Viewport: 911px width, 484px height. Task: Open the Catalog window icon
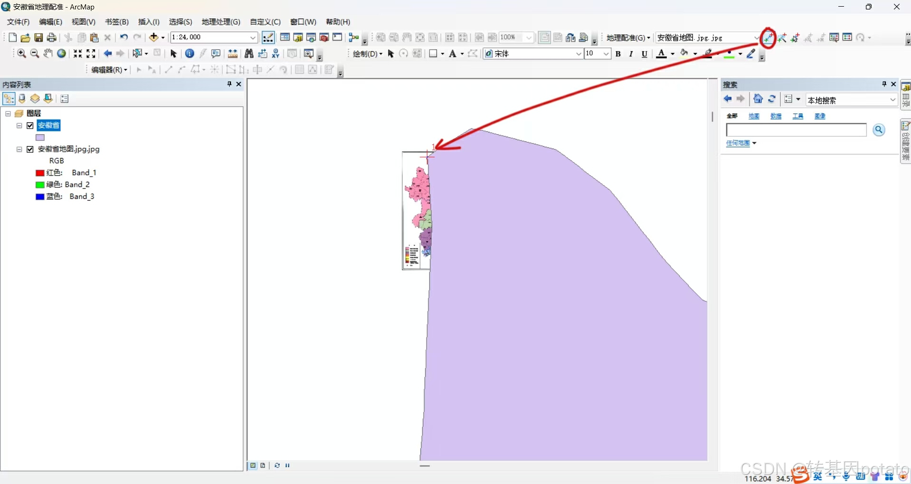[x=298, y=37]
